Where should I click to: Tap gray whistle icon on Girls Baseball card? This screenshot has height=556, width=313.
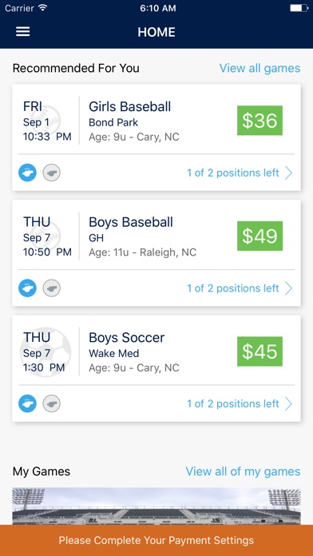click(x=52, y=173)
